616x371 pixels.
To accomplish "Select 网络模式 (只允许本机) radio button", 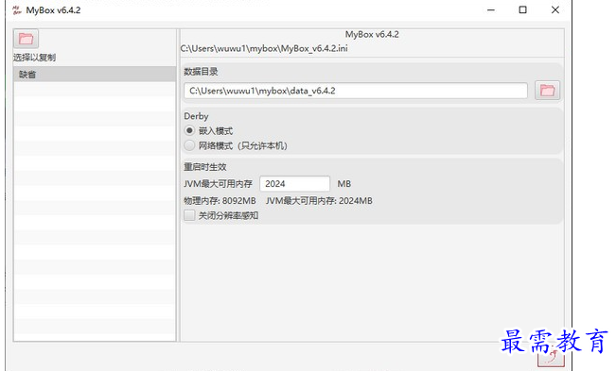I will [189, 145].
